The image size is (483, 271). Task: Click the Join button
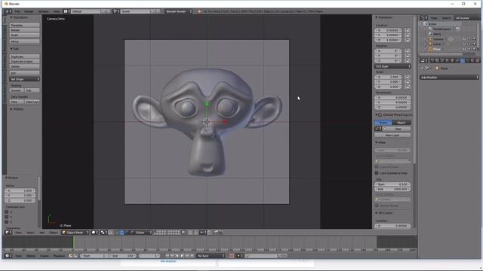[24, 73]
